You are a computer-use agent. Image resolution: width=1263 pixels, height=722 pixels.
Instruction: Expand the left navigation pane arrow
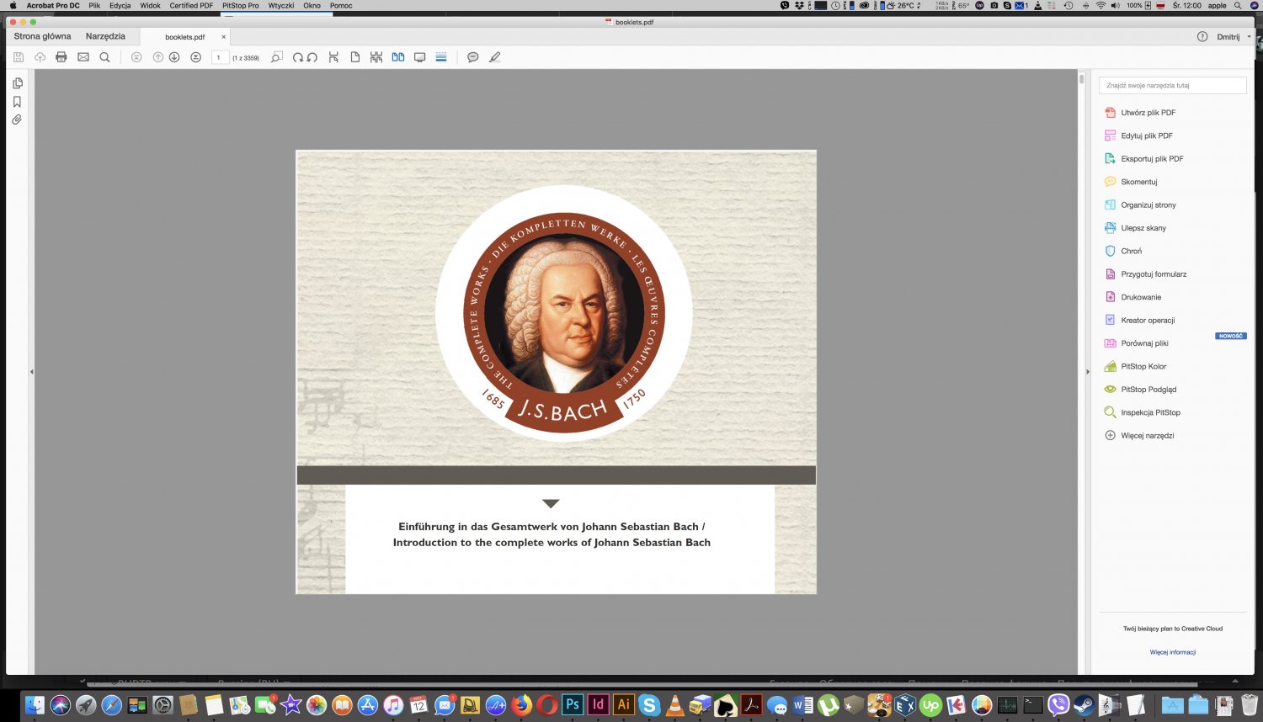[32, 371]
